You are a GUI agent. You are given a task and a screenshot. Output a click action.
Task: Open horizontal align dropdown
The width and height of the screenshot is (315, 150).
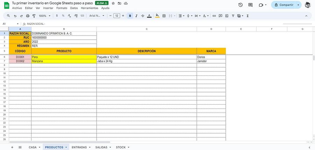[x=181, y=16]
